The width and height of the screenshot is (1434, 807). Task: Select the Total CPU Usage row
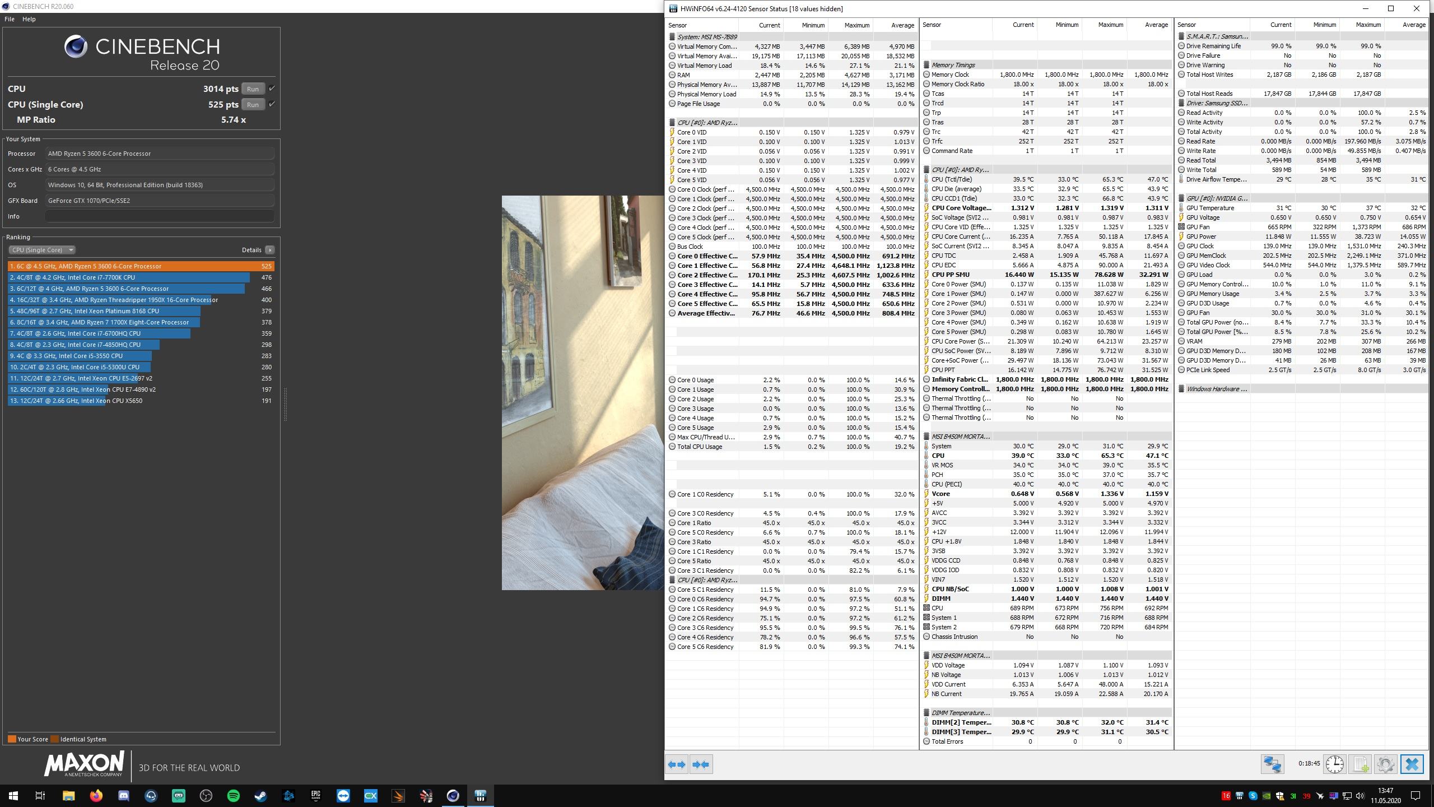tap(792, 447)
